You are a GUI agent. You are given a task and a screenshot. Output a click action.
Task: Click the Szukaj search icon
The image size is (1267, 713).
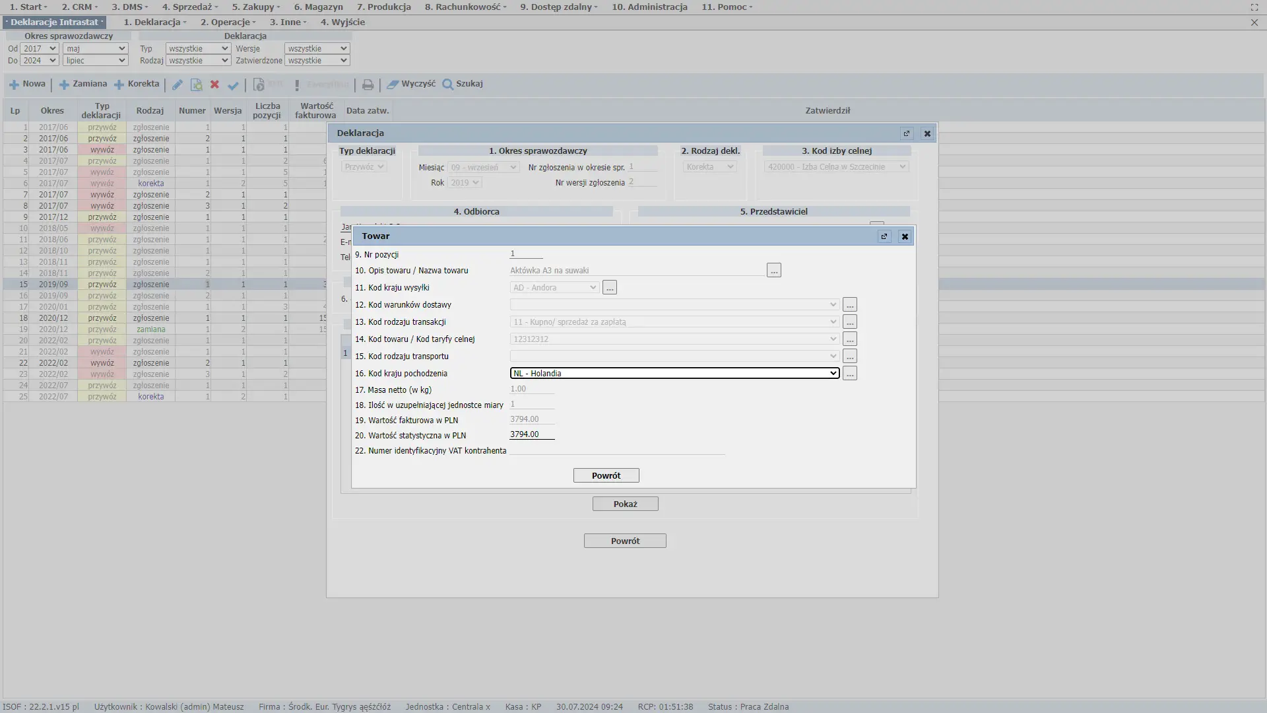tap(448, 85)
